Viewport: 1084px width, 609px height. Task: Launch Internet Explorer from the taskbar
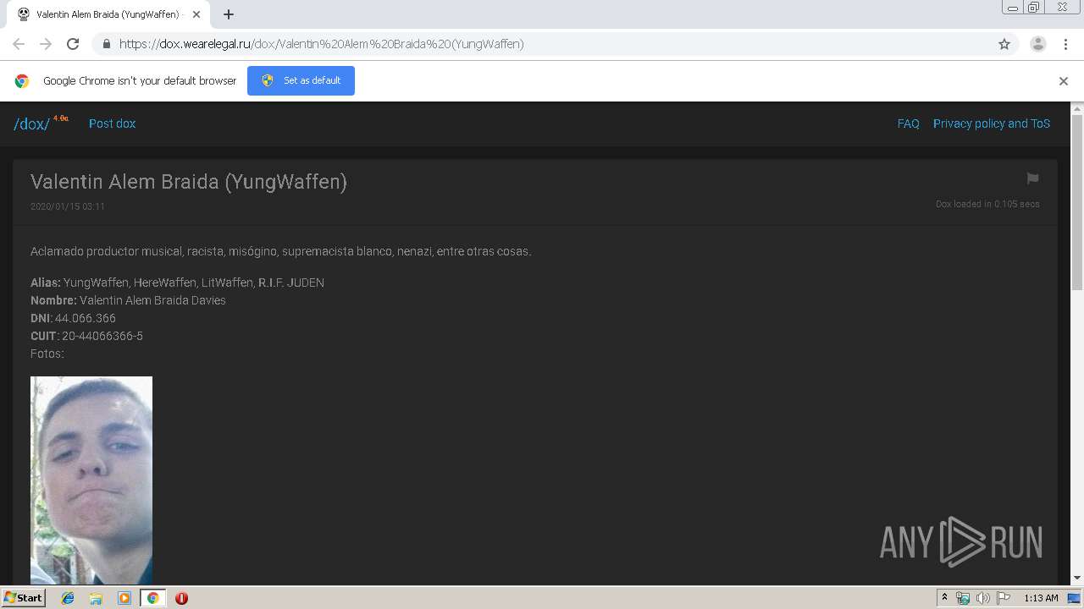(x=68, y=598)
